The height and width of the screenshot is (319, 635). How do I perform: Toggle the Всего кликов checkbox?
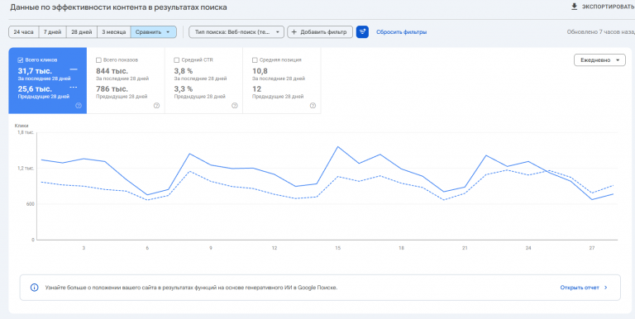(20, 60)
